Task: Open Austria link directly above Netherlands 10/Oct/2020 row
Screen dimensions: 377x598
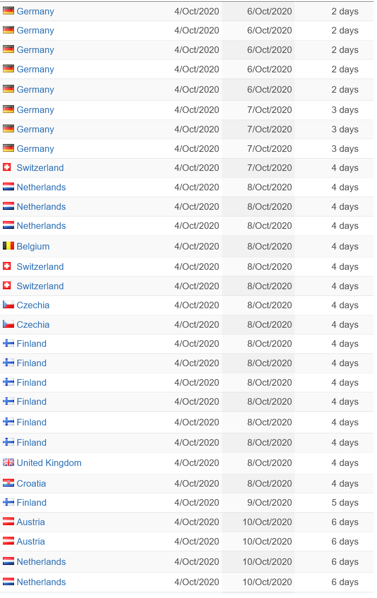Action: [x=31, y=542]
